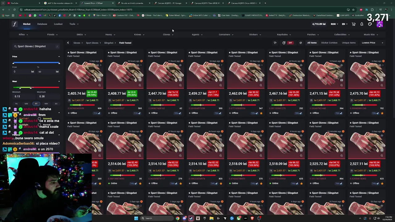Expand the Tools dropdown
This screenshot has height=222, width=395.
pos(74,24)
